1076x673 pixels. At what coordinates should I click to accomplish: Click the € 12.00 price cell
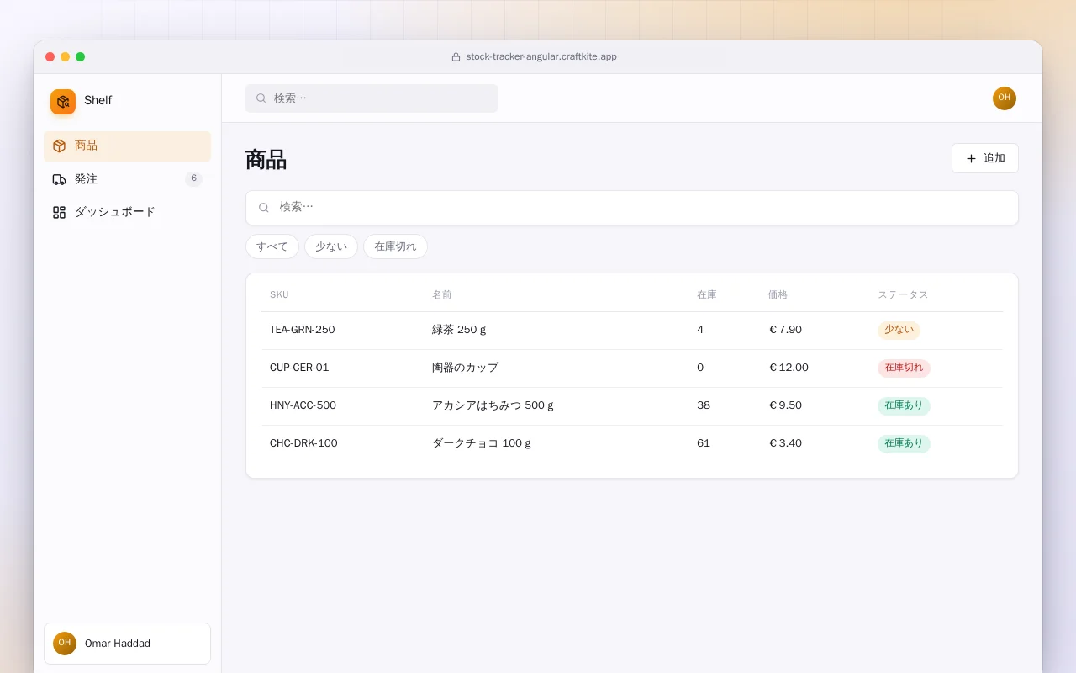pos(789,368)
